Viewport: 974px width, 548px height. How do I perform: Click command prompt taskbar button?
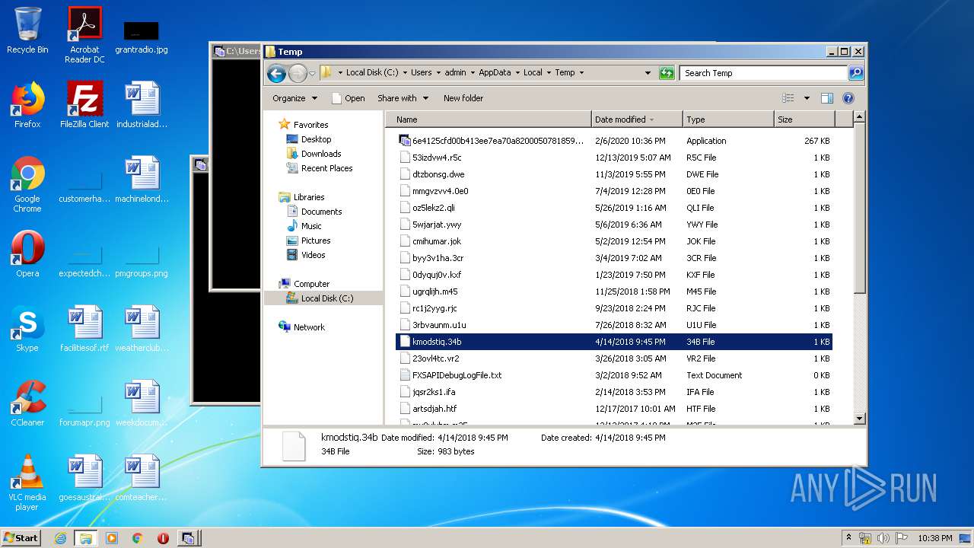tap(189, 538)
